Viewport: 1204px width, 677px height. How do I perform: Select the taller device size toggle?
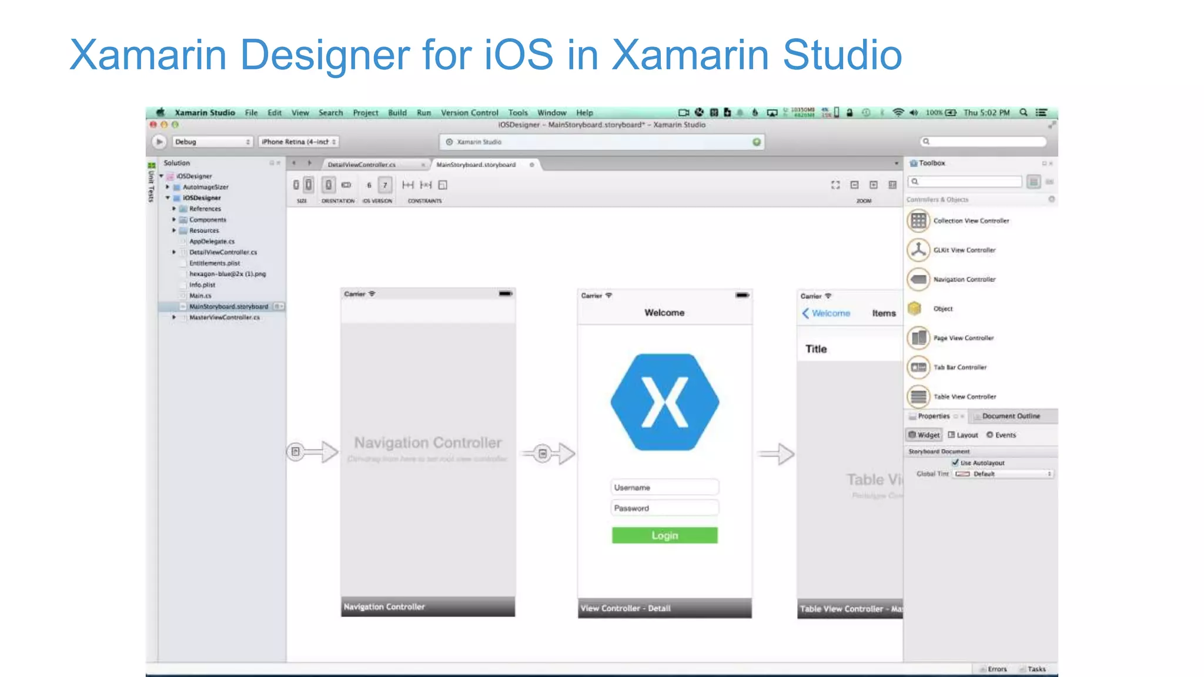[x=308, y=185]
